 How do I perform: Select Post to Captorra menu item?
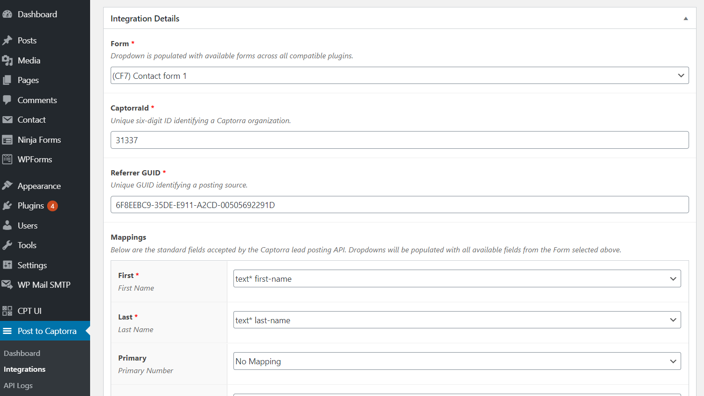tap(45, 331)
